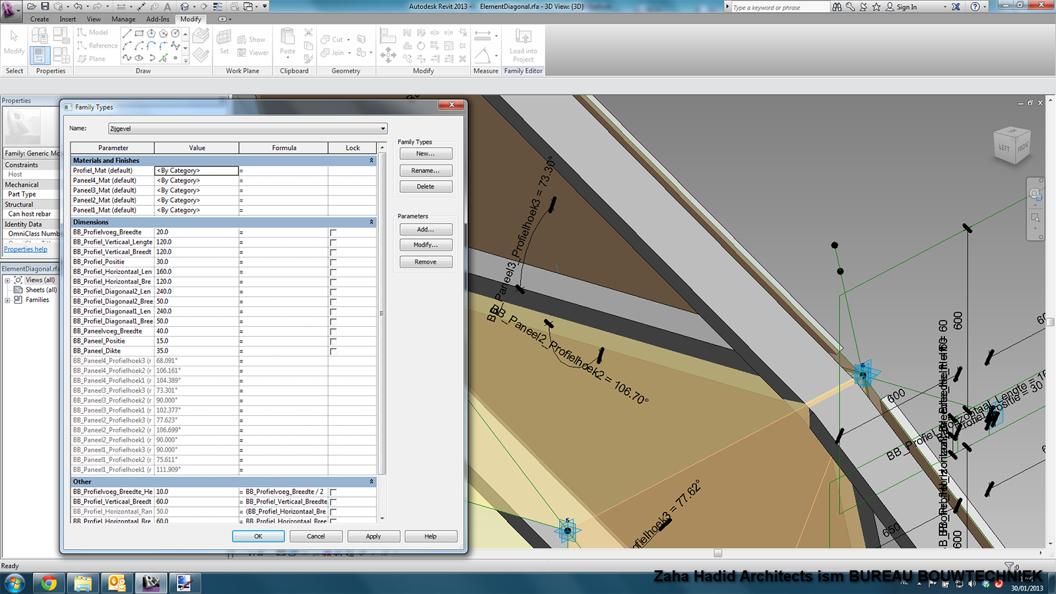Click the ViewCube in the 3D view
Screen dimensions: 1056x594
coord(1012,145)
